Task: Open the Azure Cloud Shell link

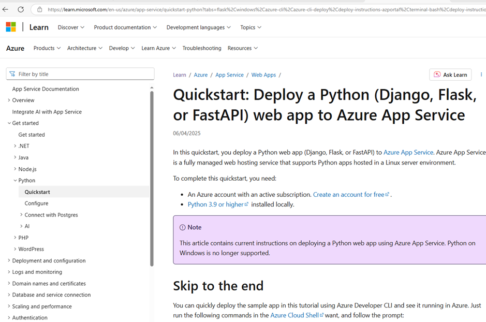Action: pos(297,315)
